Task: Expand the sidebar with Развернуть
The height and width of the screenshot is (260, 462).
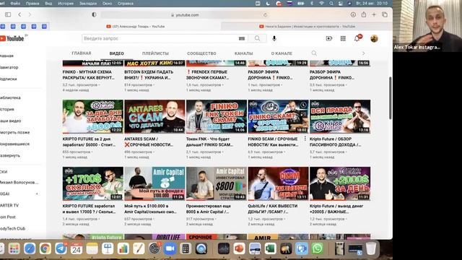Action: (x=10, y=155)
